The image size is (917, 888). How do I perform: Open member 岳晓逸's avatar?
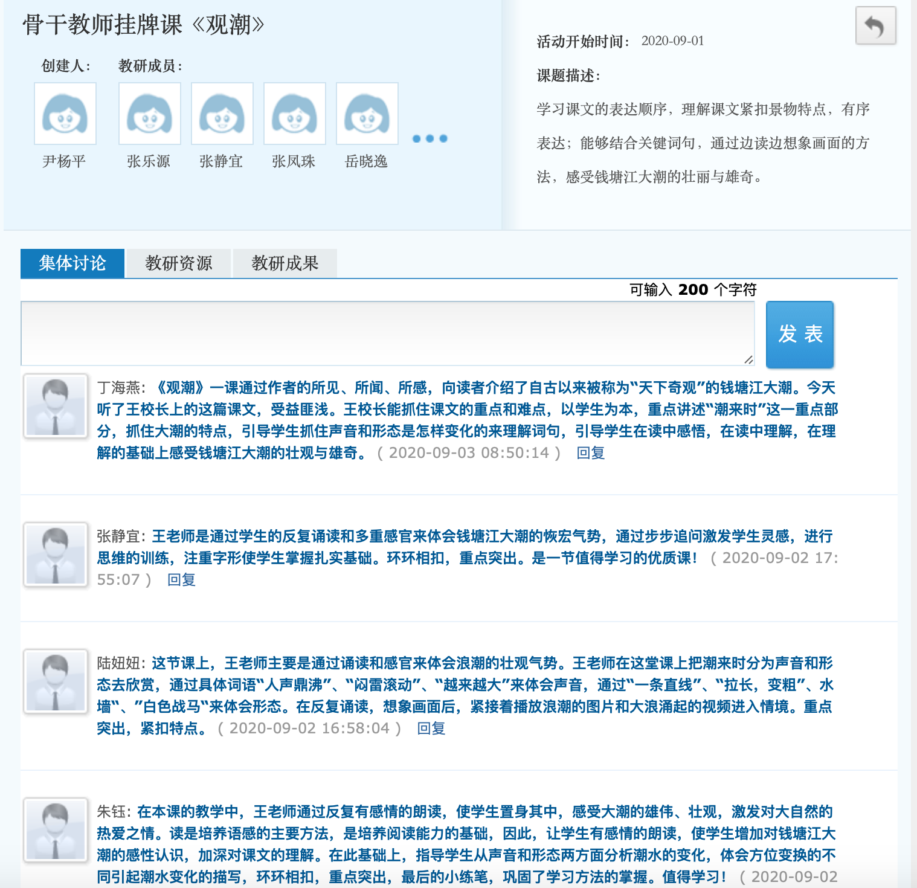point(367,114)
